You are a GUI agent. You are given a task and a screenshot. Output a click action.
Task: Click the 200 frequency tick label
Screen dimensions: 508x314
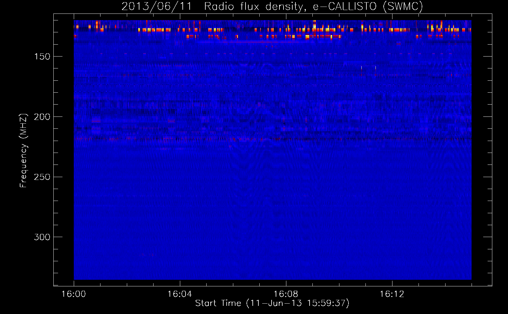click(x=42, y=117)
